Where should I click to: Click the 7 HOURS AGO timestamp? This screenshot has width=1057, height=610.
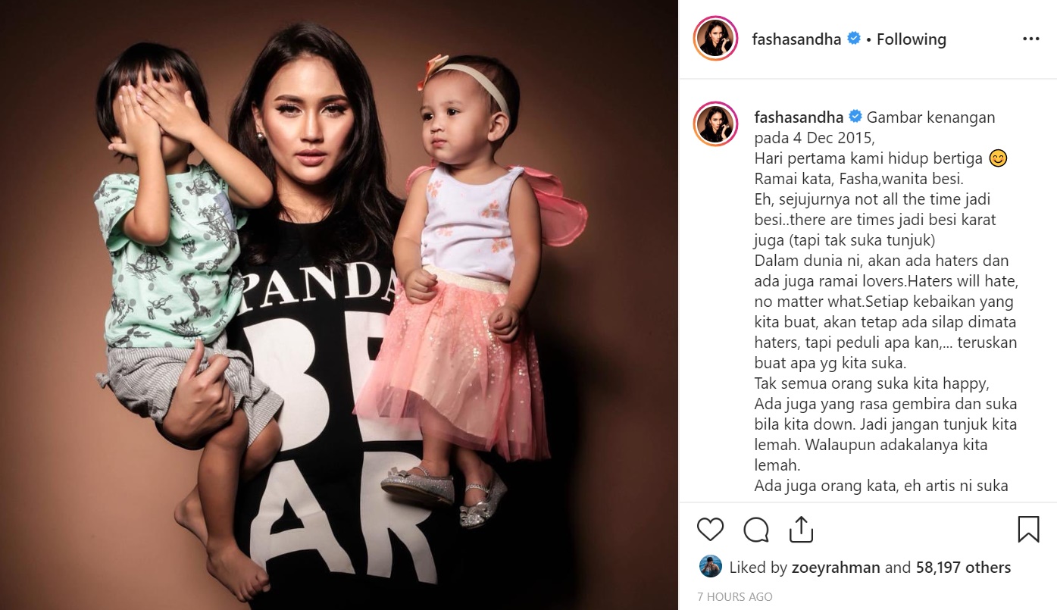click(x=735, y=597)
